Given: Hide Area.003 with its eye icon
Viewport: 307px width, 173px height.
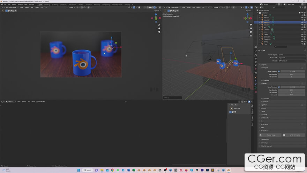Looking at the screenshot, I should pyautogui.click(x=302, y=22).
